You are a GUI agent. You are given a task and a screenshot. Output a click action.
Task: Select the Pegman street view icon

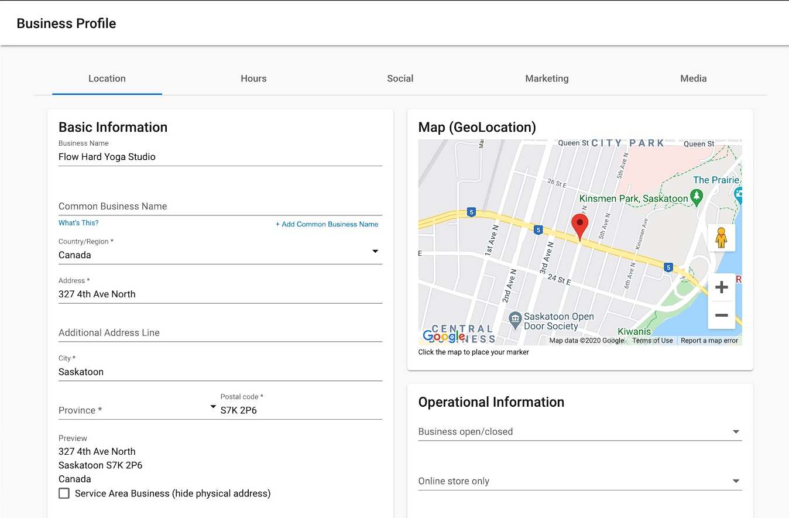coord(721,237)
